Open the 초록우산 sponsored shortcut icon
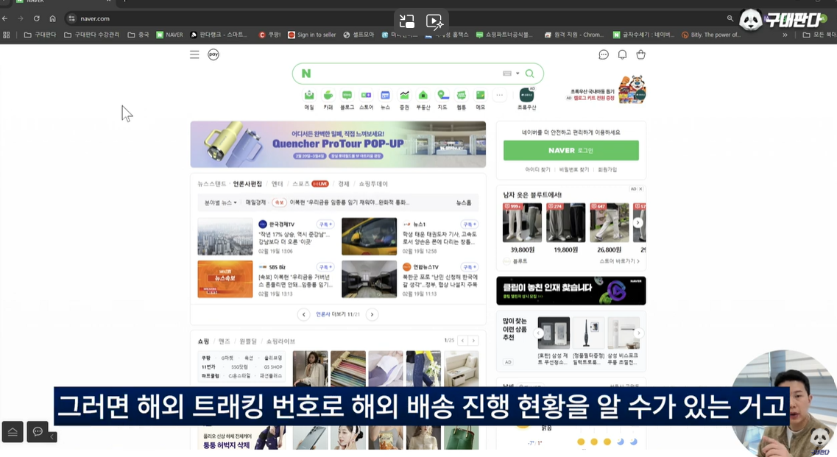 click(527, 95)
